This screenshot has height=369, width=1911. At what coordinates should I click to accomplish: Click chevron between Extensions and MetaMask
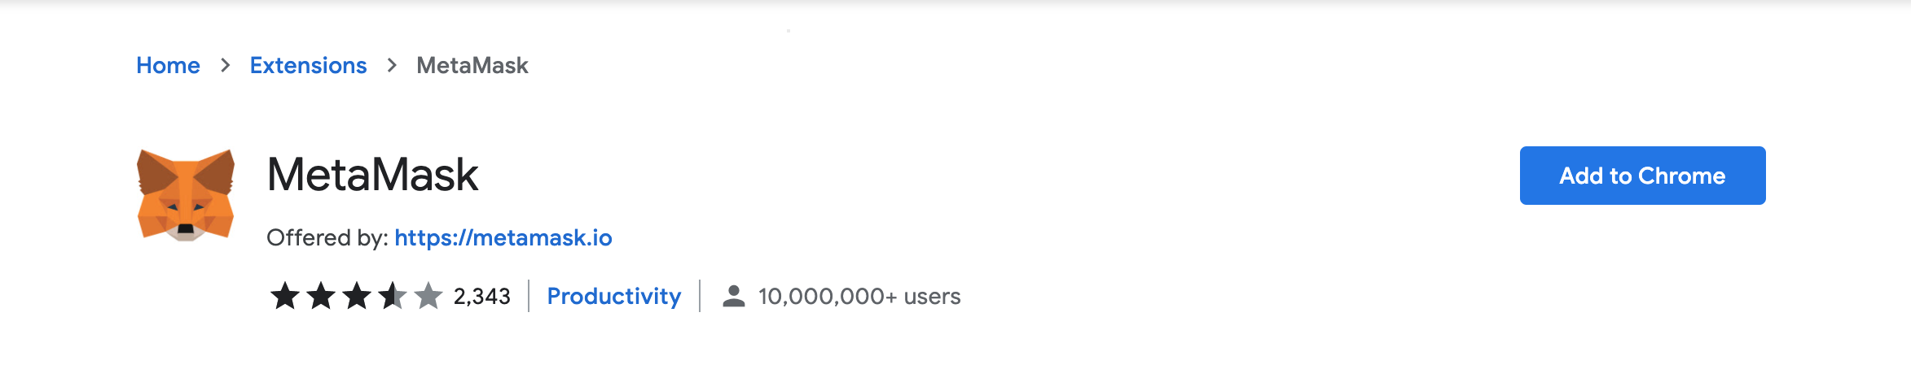392,65
